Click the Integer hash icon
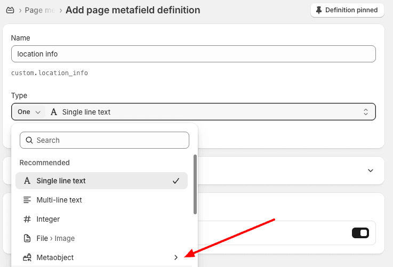Viewport: 393px width, 267px height. pyautogui.click(x=27, y=219)
